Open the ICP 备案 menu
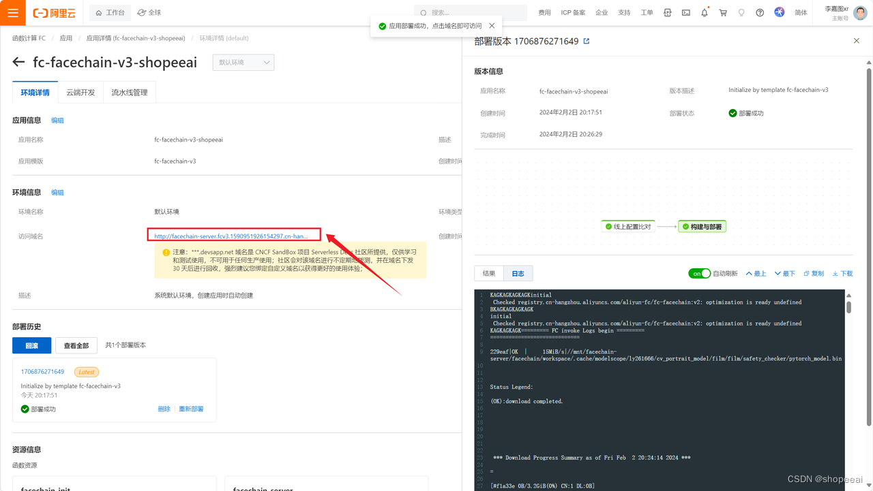 (x=573, y=13)
